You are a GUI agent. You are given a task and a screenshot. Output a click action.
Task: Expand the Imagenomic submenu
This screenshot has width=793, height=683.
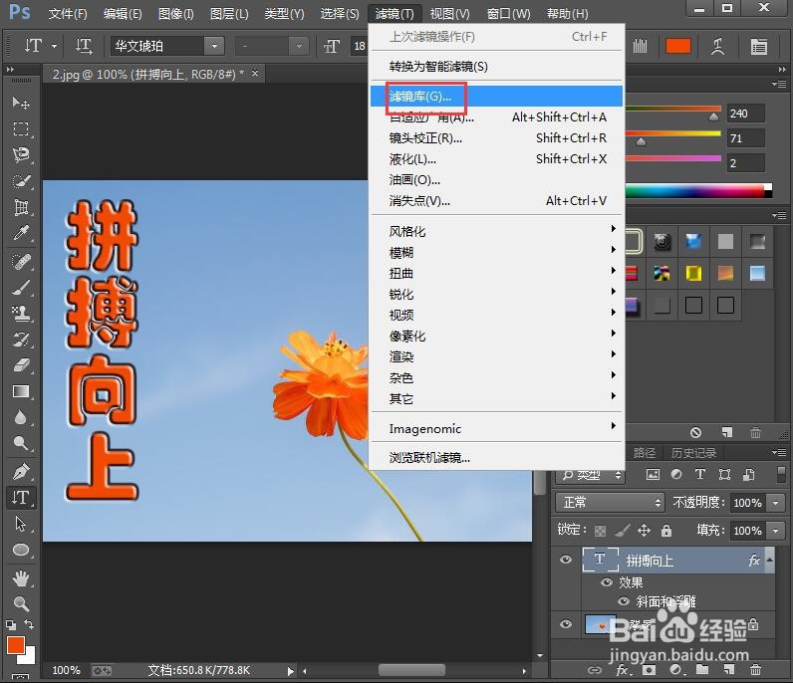[x=497, y=429]
